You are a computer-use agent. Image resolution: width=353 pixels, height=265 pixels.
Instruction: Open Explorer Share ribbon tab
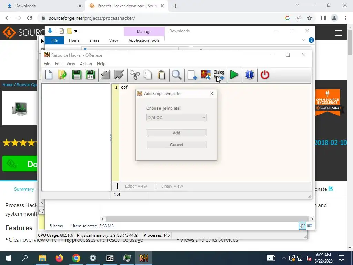click(94, 40)
